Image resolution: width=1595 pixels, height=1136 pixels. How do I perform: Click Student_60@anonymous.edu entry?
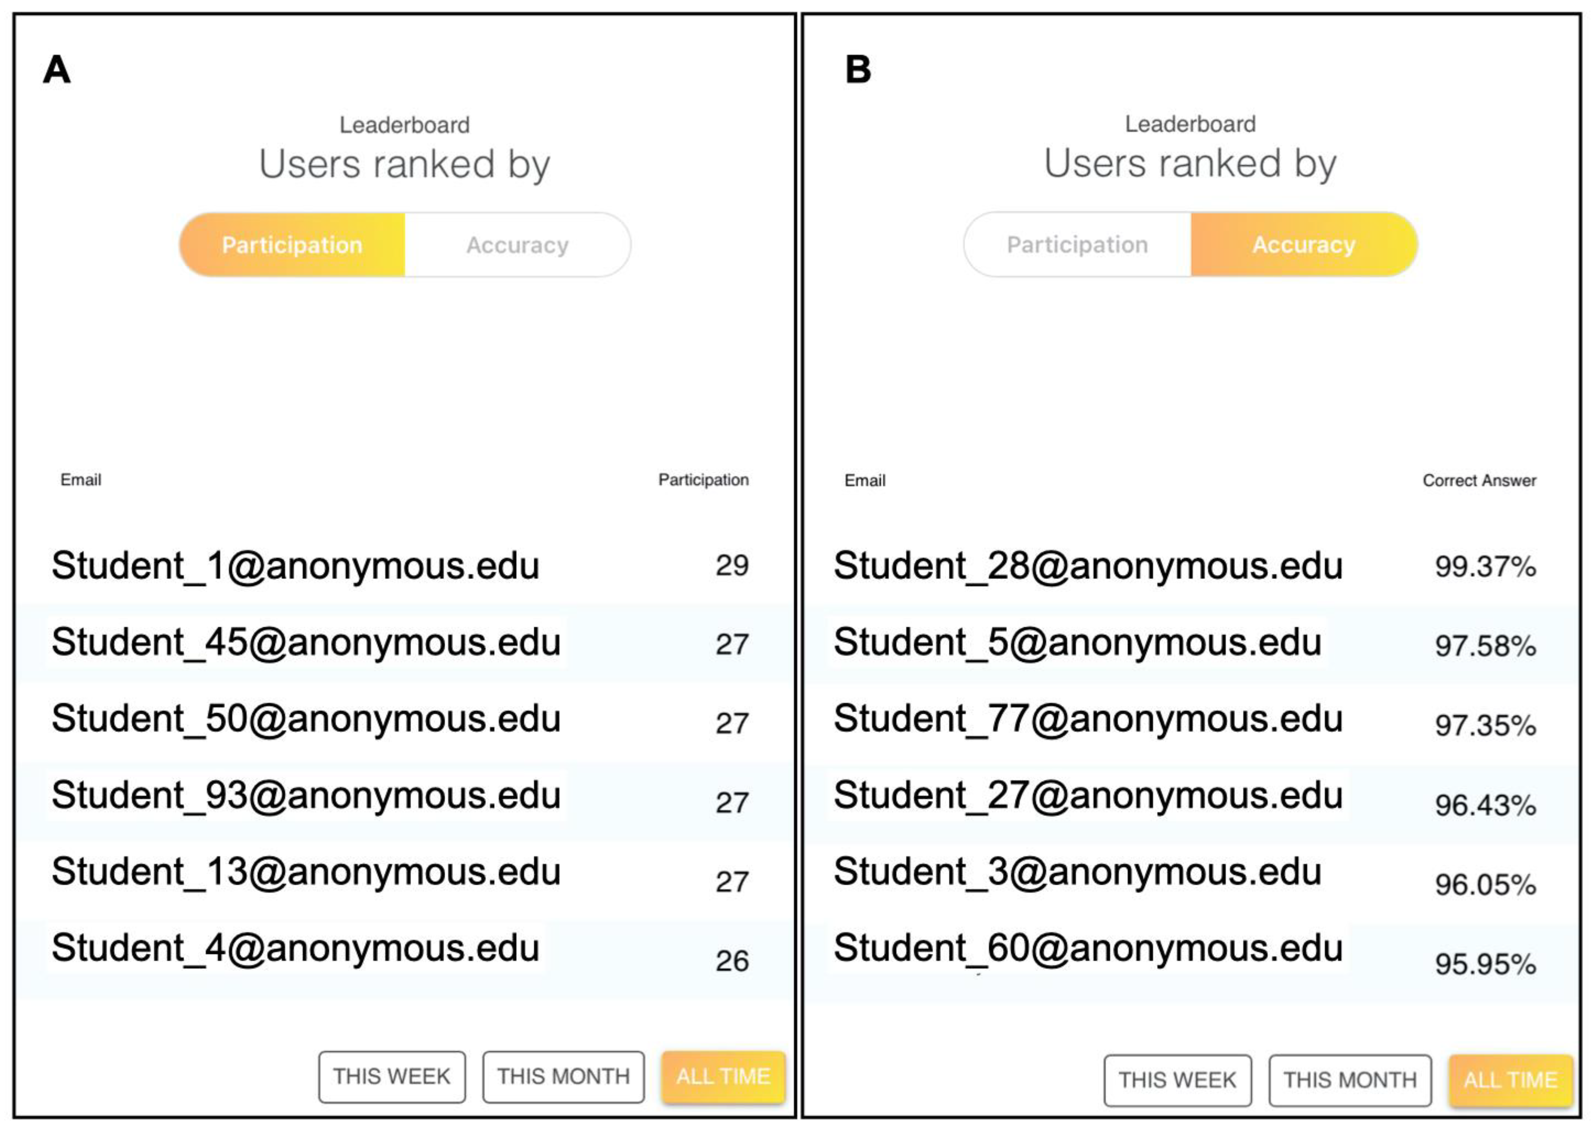[x=1088, y=948]
